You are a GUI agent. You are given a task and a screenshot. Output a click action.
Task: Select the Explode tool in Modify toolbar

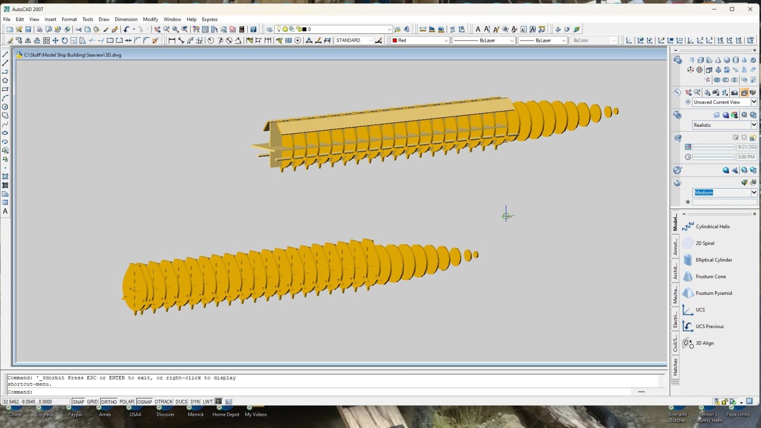click(x=155, y=40)
